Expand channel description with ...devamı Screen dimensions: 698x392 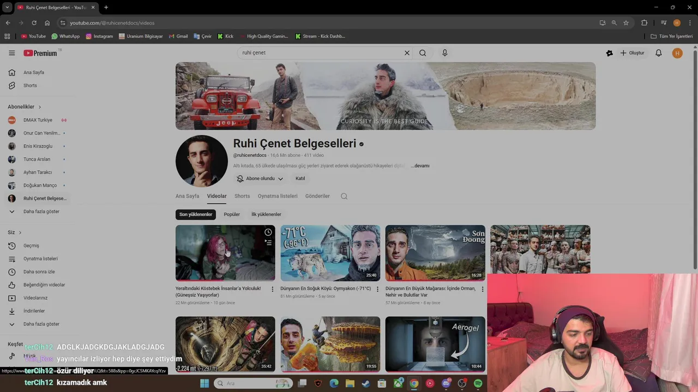point(420,166)
